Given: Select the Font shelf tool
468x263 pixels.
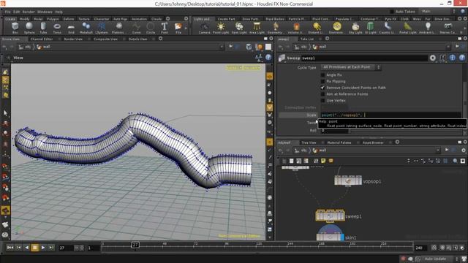Looking at the screenshot, I should [x=164, y=28].
